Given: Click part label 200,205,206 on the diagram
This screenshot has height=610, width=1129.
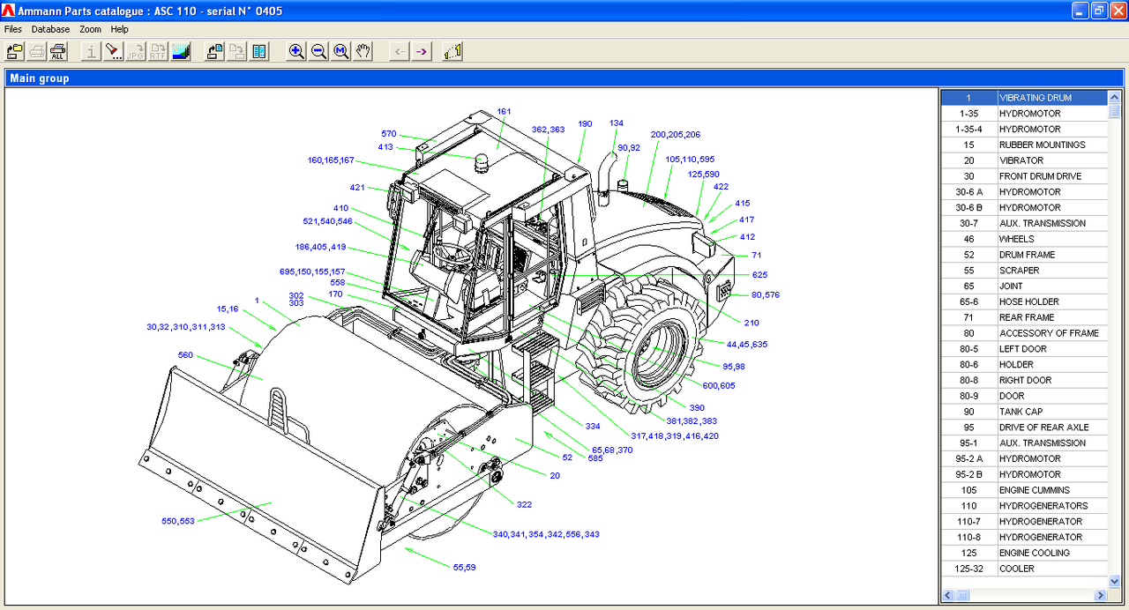Looking at the screenshot, I should (x=676, y=135).
